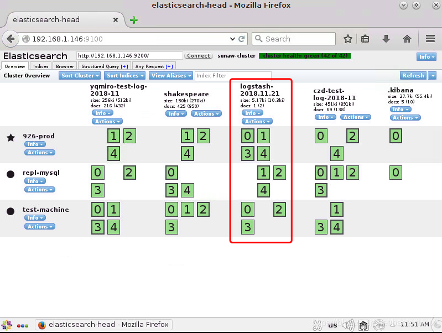Image resolution: width=442 pixels, height=333 pixels.
Task: Bookmark this page with the star icon
Action: 348,39
